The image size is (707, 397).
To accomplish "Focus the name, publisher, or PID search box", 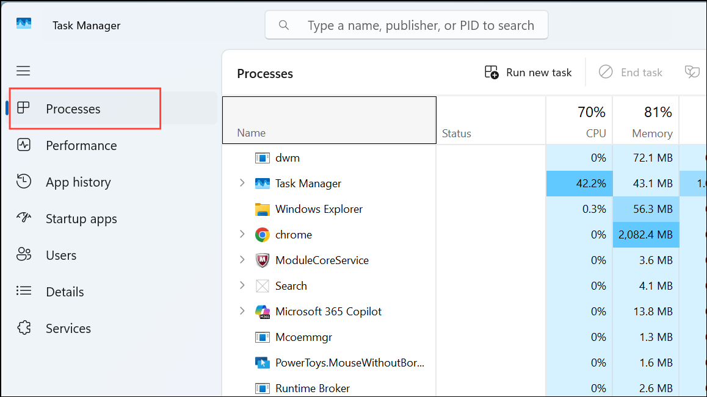I will tap(406, 25).
